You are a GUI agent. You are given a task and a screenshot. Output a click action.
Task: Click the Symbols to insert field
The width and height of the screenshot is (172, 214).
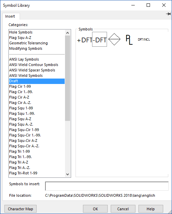[107, 186]
